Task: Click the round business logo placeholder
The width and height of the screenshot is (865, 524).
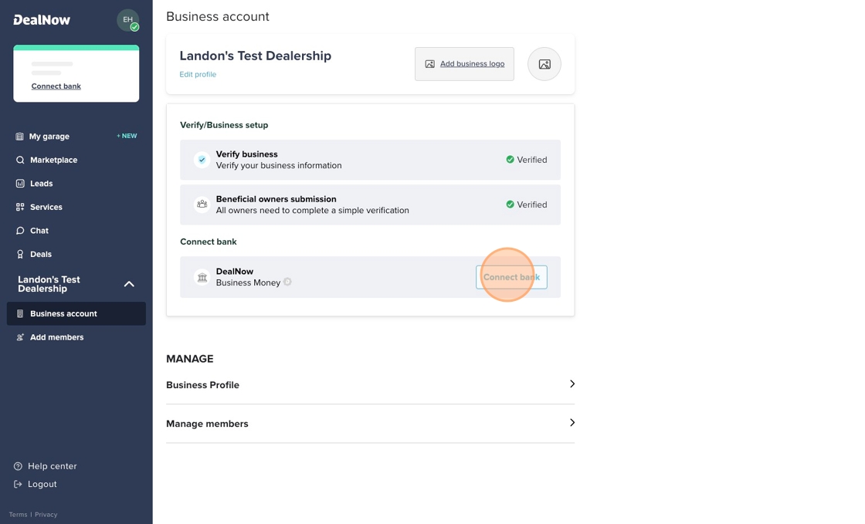Action: 544,64
